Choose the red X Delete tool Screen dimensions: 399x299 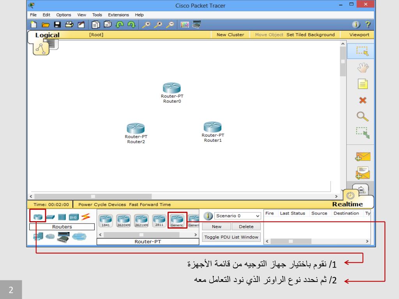(363, 100)
